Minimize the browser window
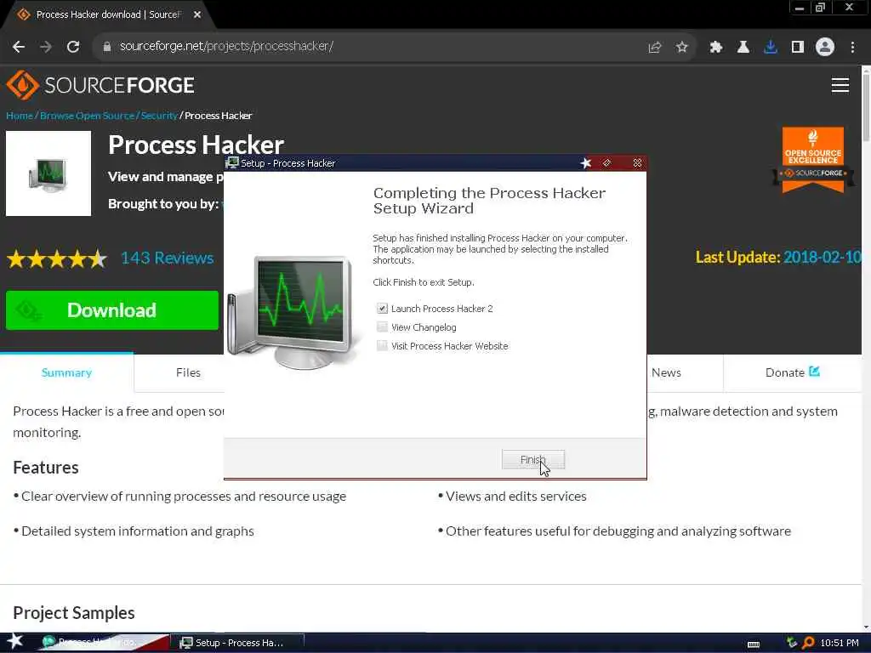The height and width of the screenshot is (653, 871). tap(800, 8)
